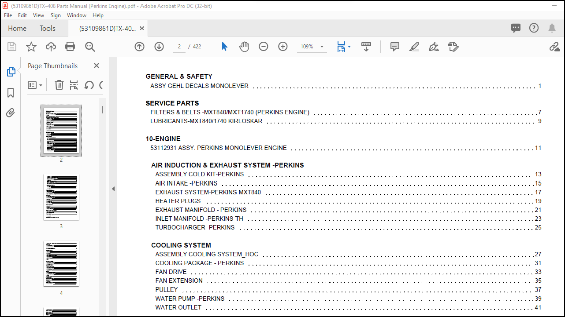Select the page 3 thumbnail

point(61,197)
